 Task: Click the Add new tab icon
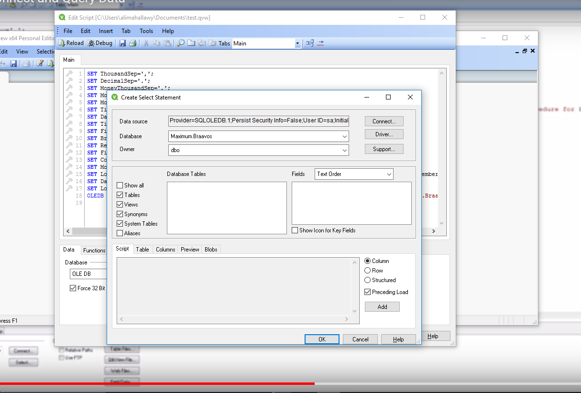point(191,43)
